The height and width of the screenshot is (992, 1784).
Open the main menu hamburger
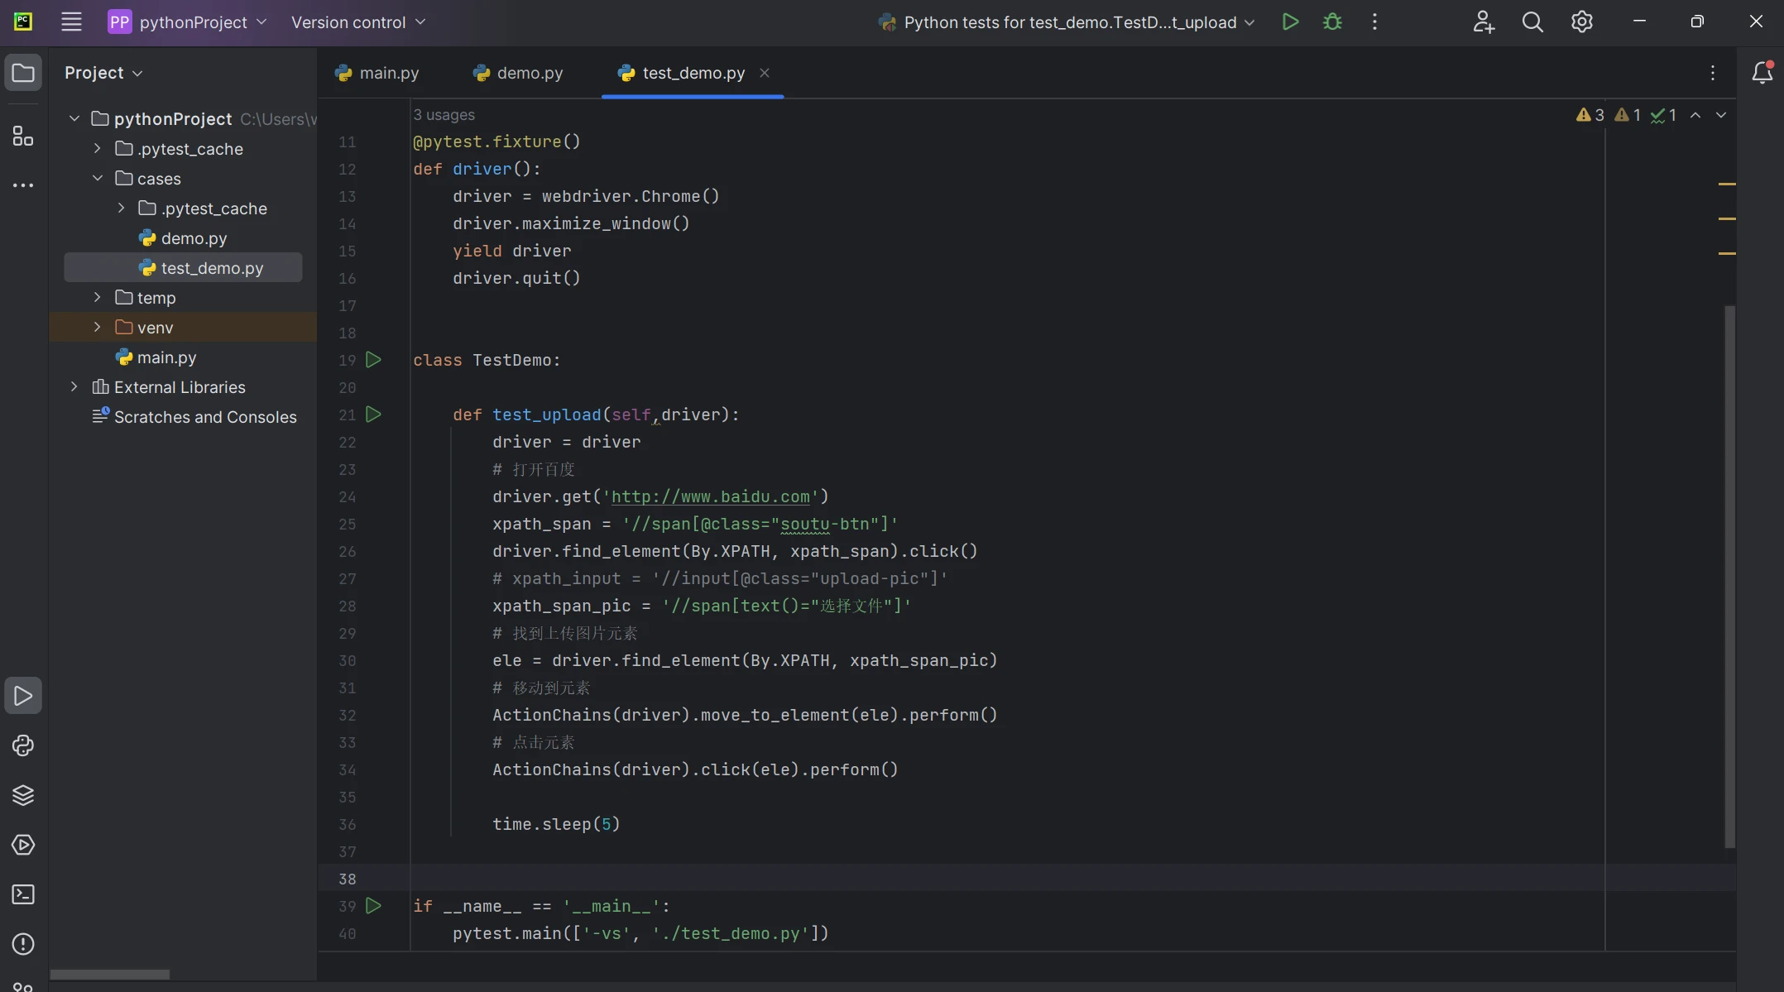[x=71, y=22]
